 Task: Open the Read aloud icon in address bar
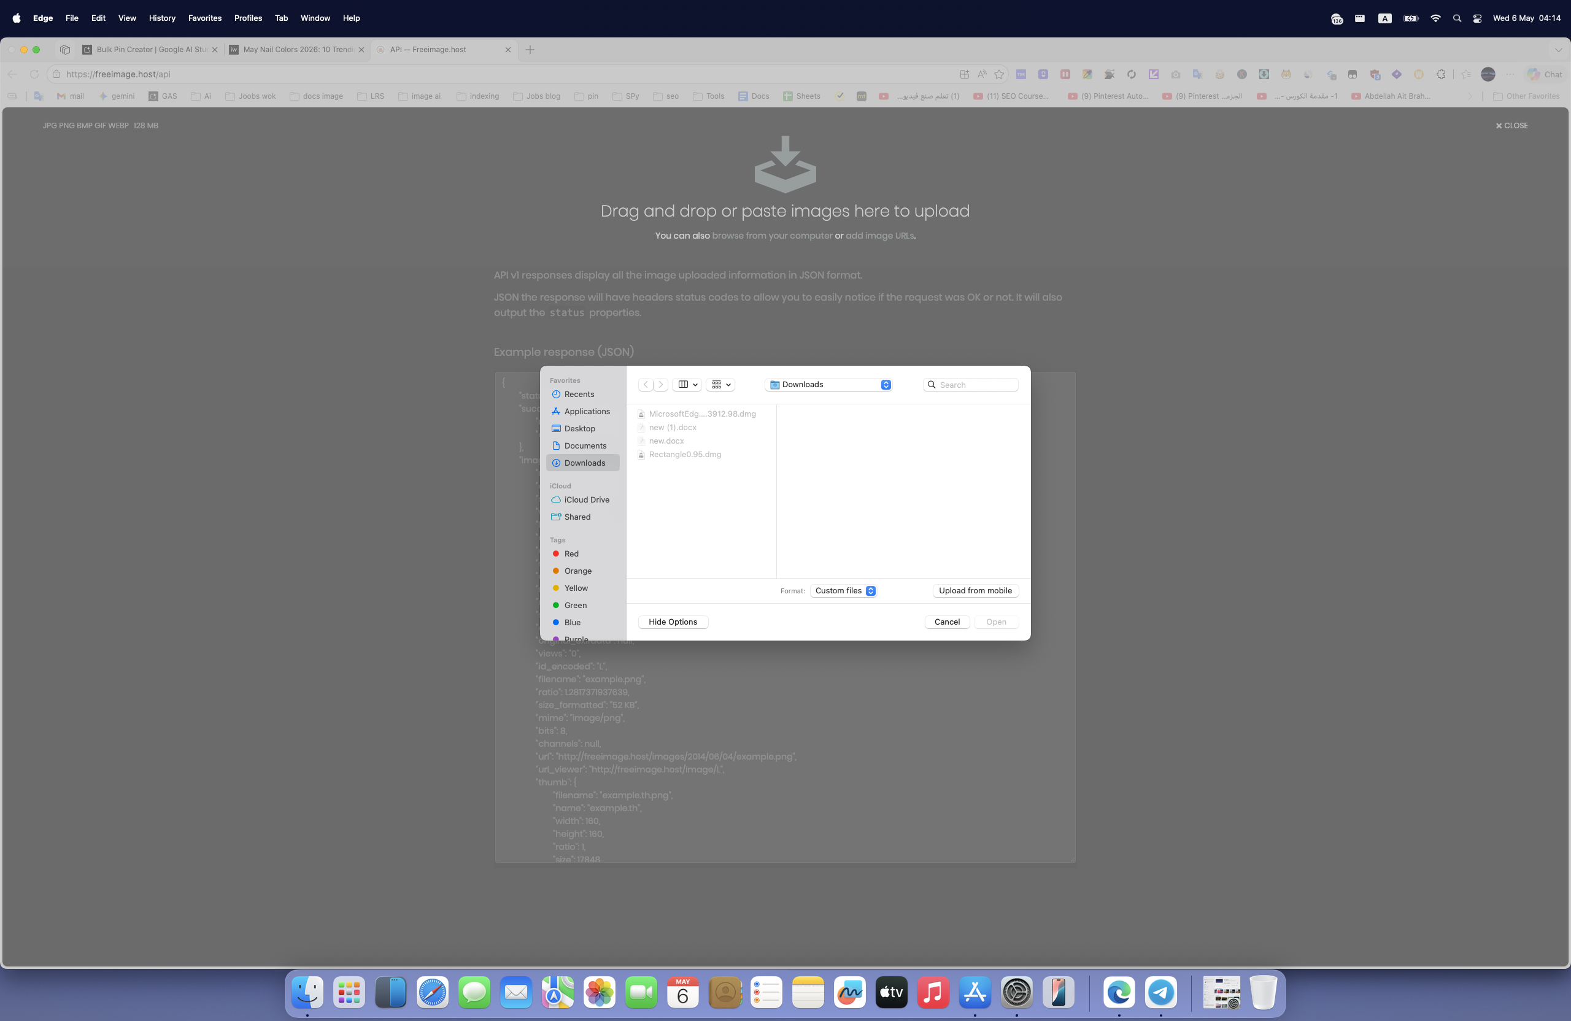click(x=982, y=74)
